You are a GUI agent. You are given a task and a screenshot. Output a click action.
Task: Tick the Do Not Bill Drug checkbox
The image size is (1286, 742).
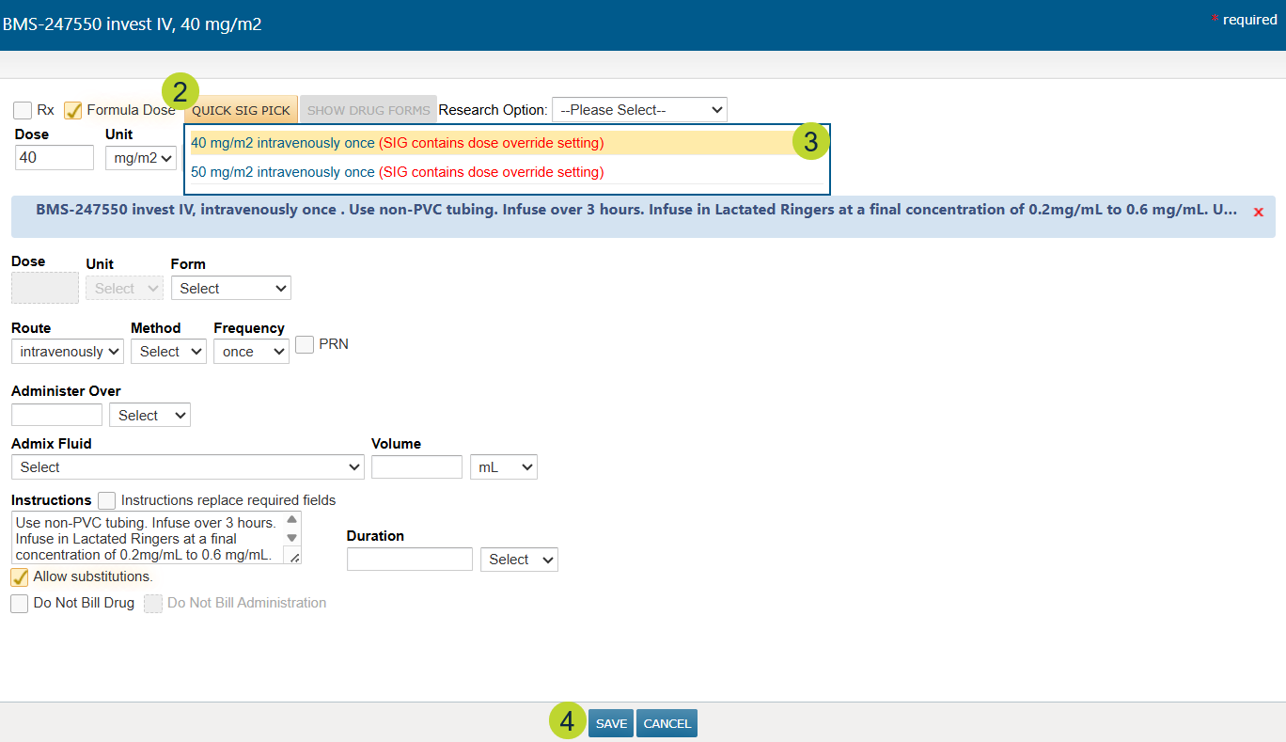(20, 604)
